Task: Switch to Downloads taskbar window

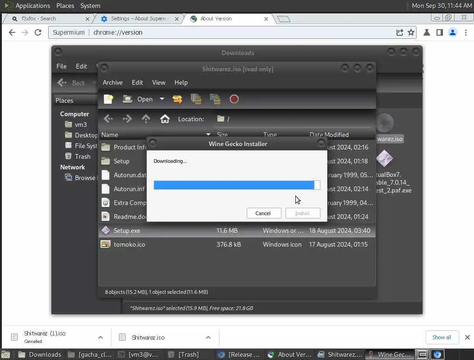Action: 40,354
